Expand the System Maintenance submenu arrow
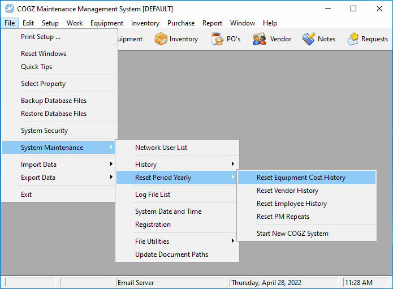Image resolution: width=393 pixels, height=289 pixels. click(x=111, y=147)
